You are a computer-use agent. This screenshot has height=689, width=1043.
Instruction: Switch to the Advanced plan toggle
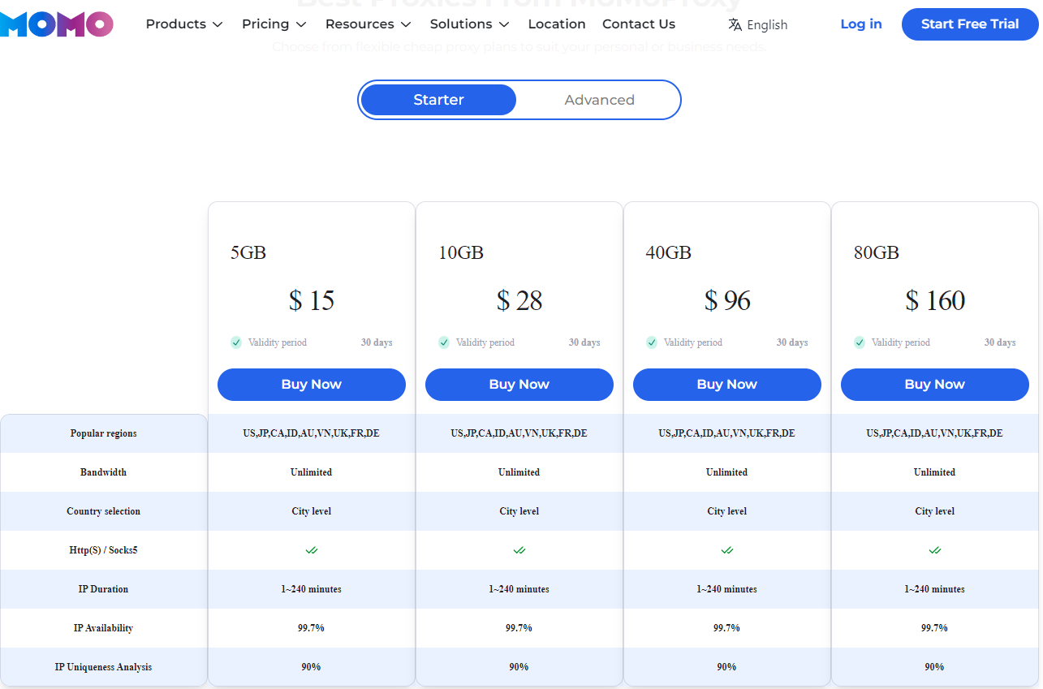pos(599,100)
